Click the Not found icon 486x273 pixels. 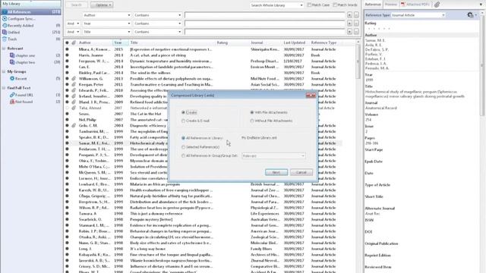tap(12, 102)
